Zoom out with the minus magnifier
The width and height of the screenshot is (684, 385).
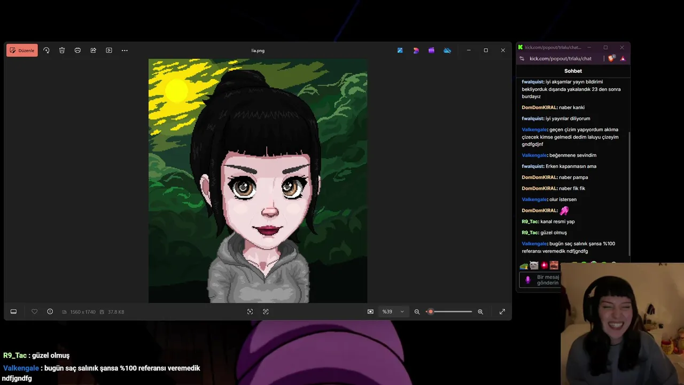(x=417, y=312)
